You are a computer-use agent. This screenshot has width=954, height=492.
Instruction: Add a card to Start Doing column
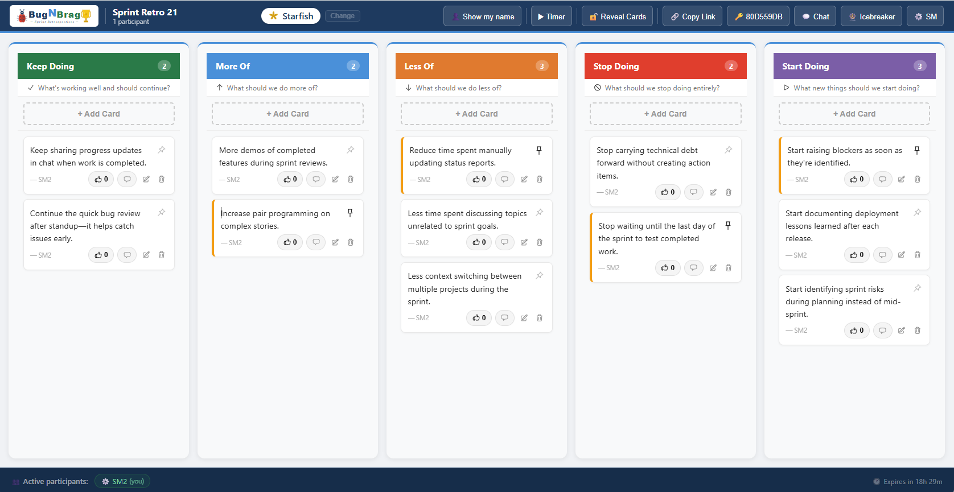(854, 114)
